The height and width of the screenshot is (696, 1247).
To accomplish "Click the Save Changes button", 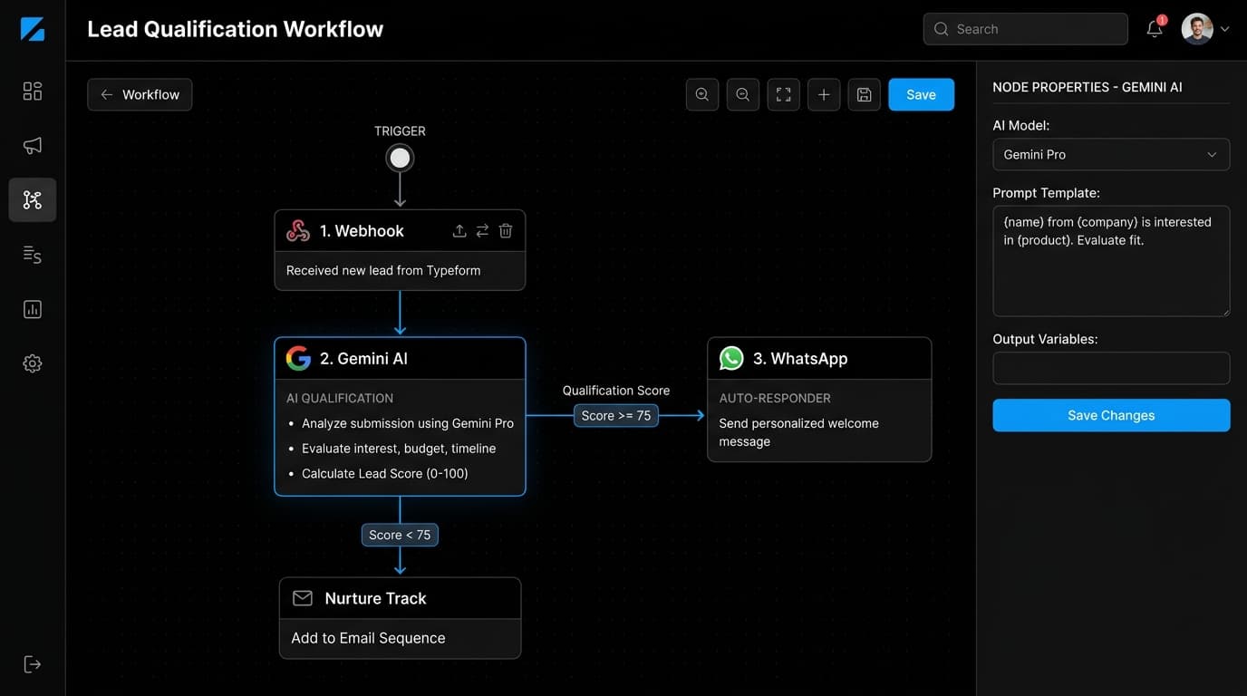I will click(1111, 415).
